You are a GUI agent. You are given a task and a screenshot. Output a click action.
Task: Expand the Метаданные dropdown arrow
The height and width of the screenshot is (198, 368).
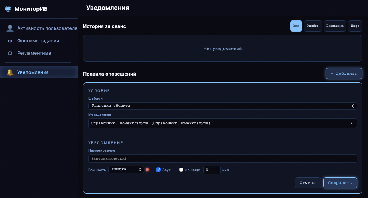point(352,123)
